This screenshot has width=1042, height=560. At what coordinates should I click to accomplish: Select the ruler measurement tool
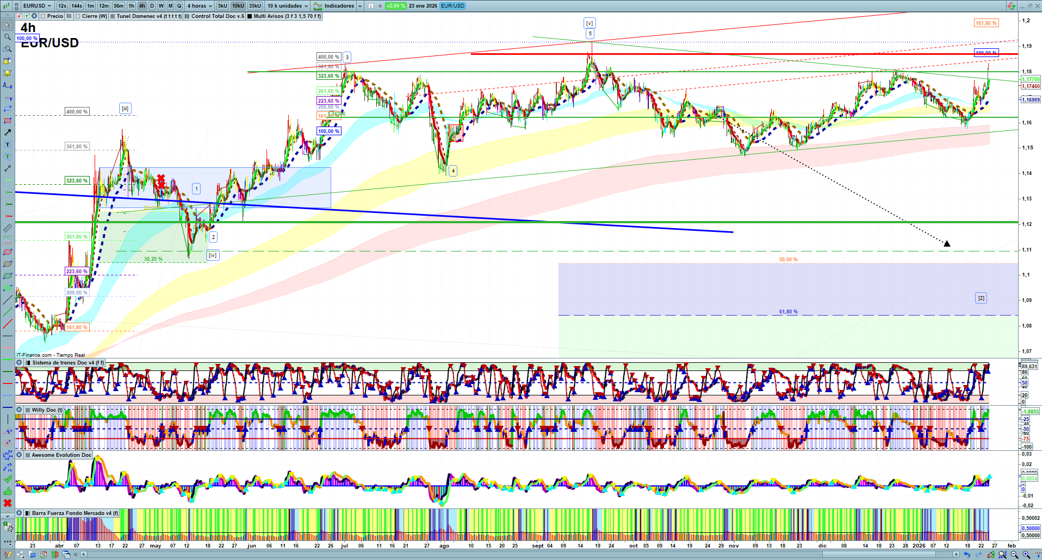click(8, 228)
